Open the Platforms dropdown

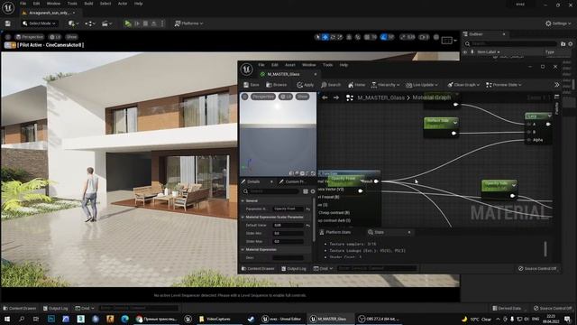pyautogui.click(x=188, y=23)
